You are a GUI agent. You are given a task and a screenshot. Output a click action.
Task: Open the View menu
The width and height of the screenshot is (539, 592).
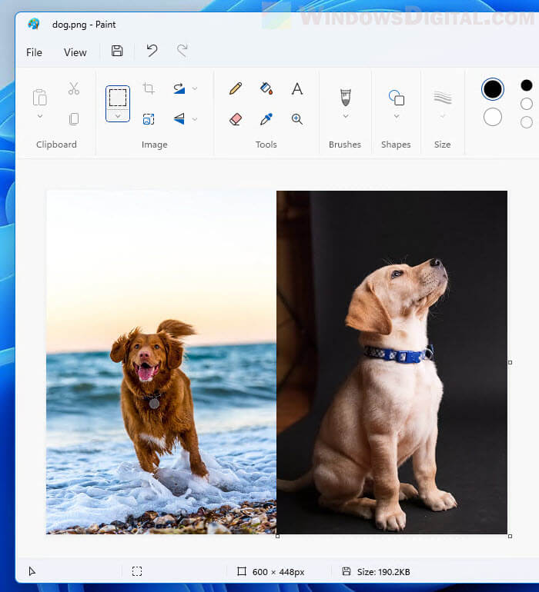click(x=75, y=52)
